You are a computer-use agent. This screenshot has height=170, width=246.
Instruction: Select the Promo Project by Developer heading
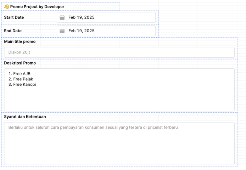tap(37, 7)
